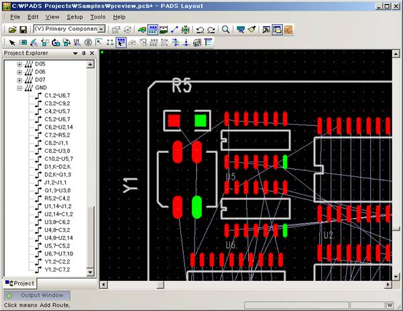The width and height of the screenshot is (403, 311).
Task: Click Project Explorer scrollbar down arrow
Action: click(91, 272)
